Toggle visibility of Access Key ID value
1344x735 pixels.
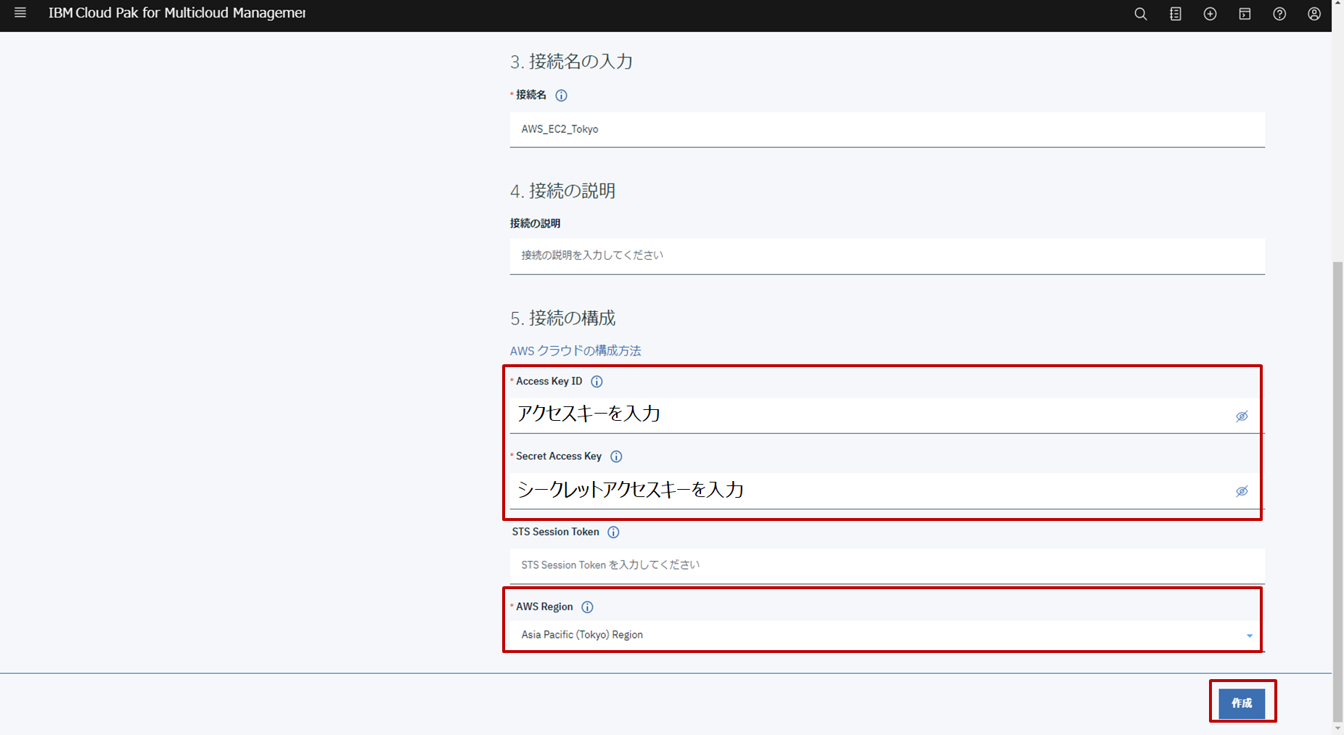(1242, 416)
